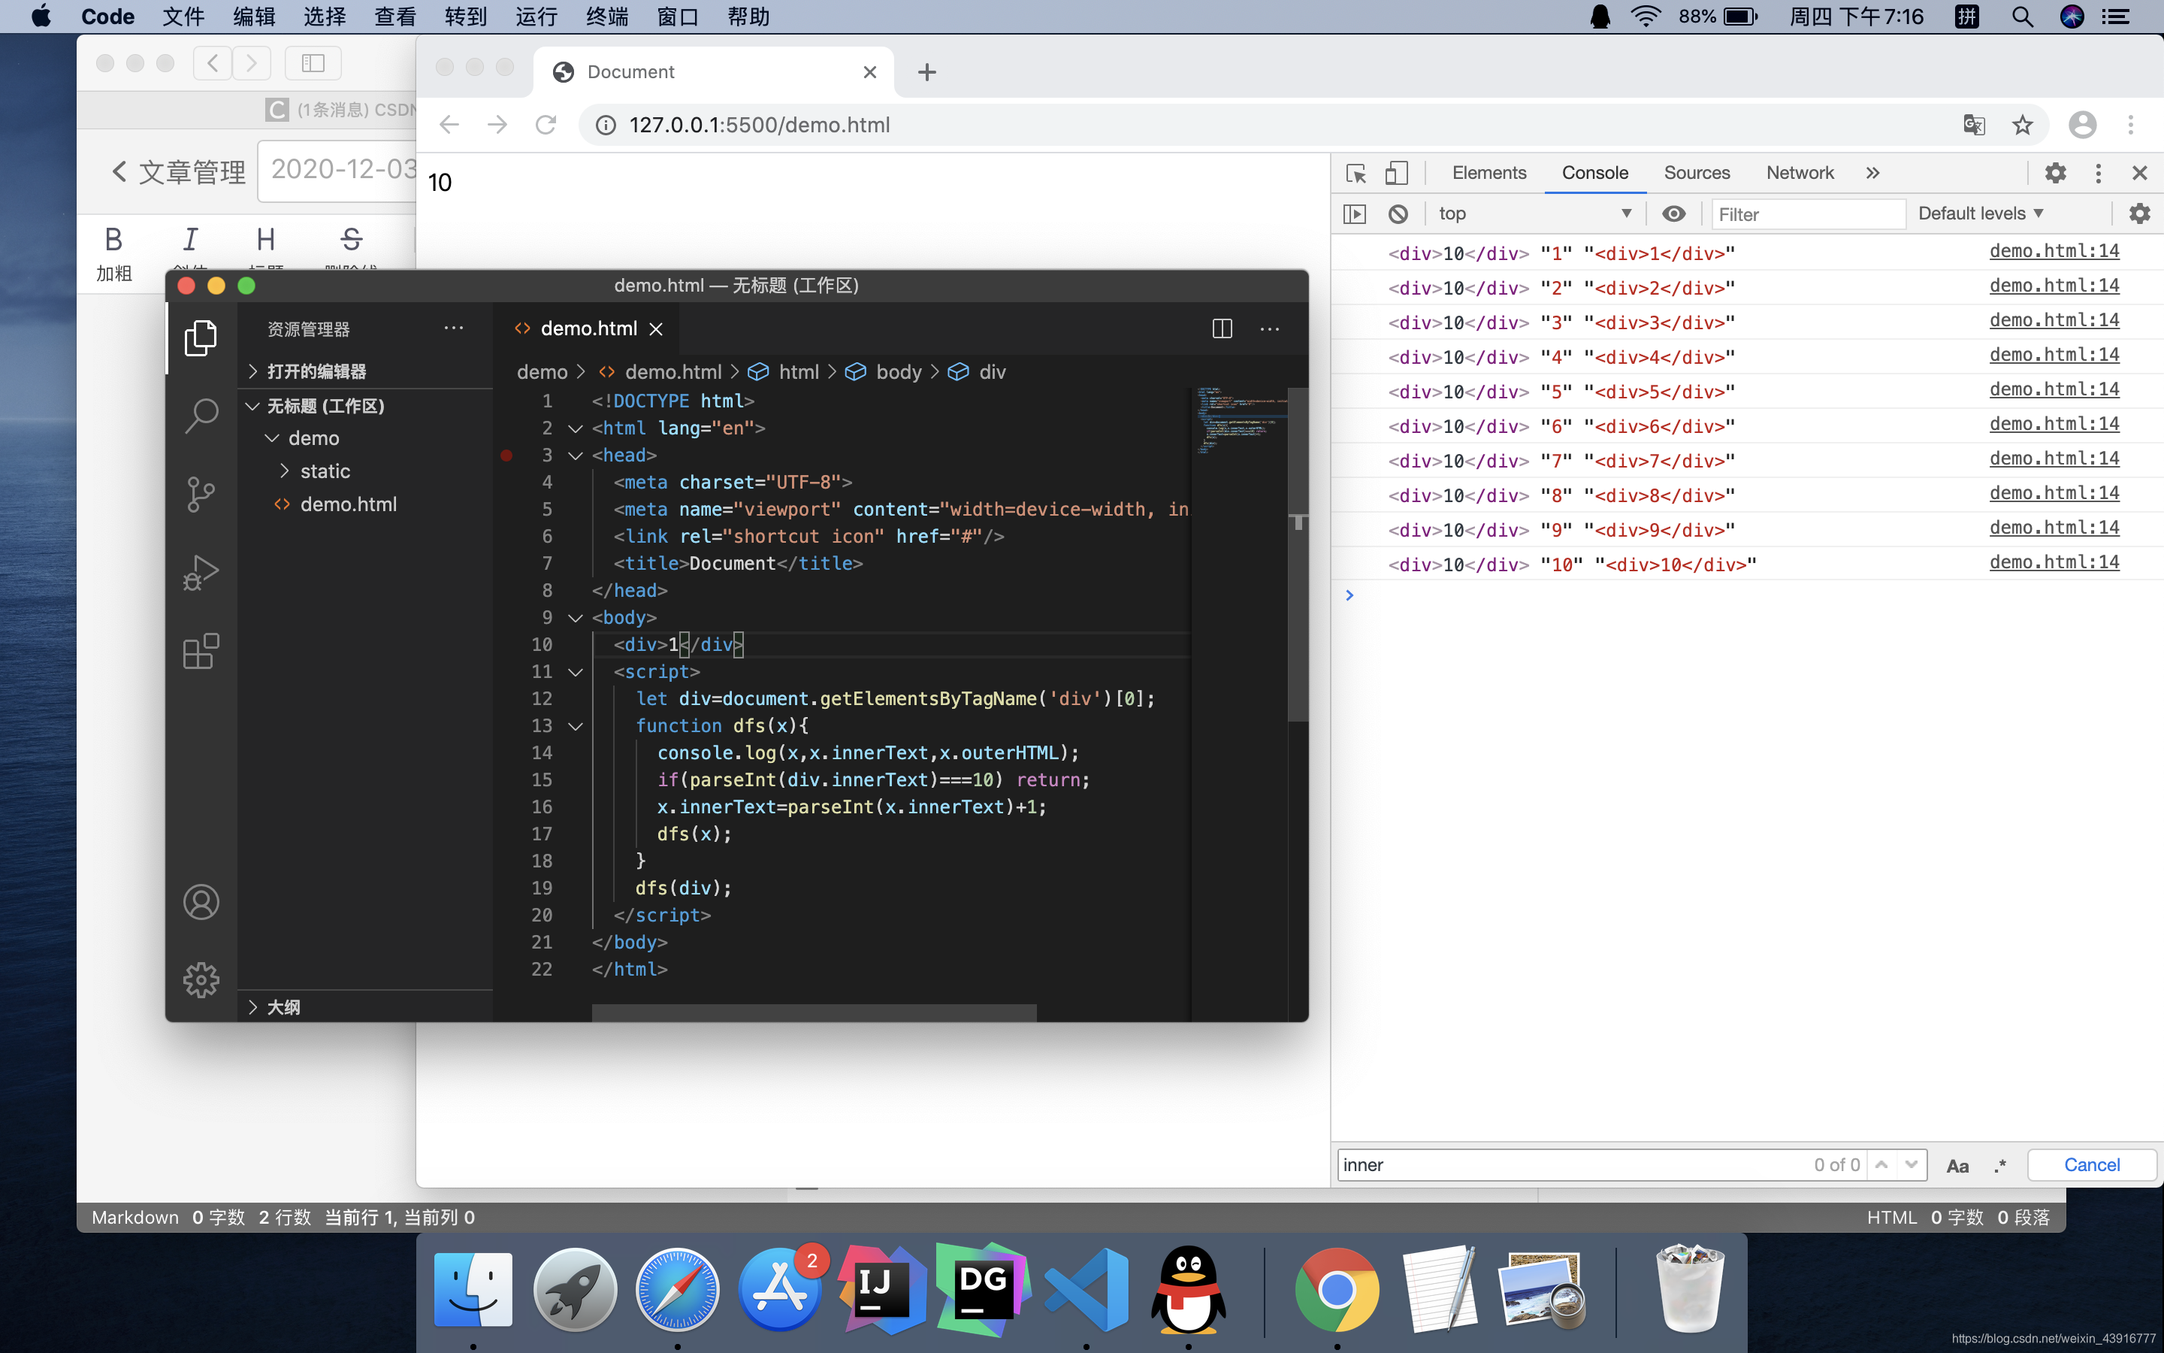
Task: Toggle the live expression eye icon
Action: 1673,214
